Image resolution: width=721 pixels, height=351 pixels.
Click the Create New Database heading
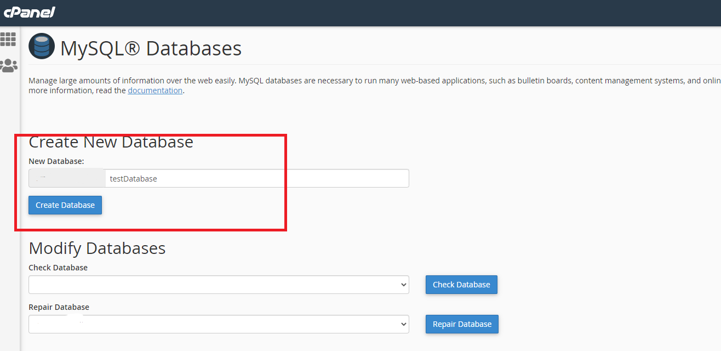(111, 142)
